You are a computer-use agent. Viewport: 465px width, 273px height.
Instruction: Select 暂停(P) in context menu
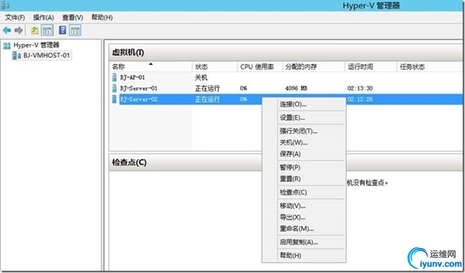pyautogui.click(x=304, y=168)
